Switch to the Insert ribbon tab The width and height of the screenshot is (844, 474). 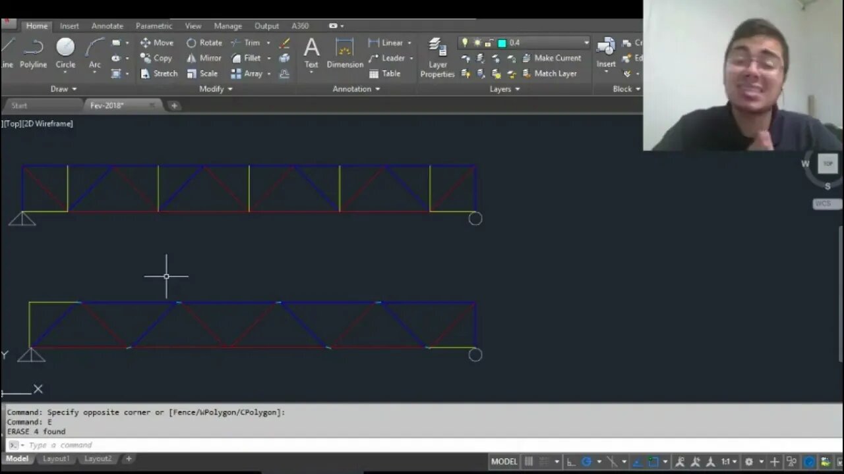click(x=69, y=26)
